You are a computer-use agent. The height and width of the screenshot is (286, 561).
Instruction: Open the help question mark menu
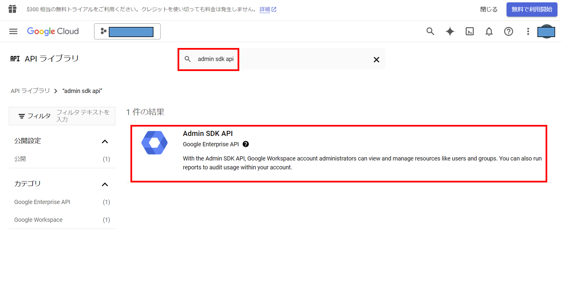point(508,31)
